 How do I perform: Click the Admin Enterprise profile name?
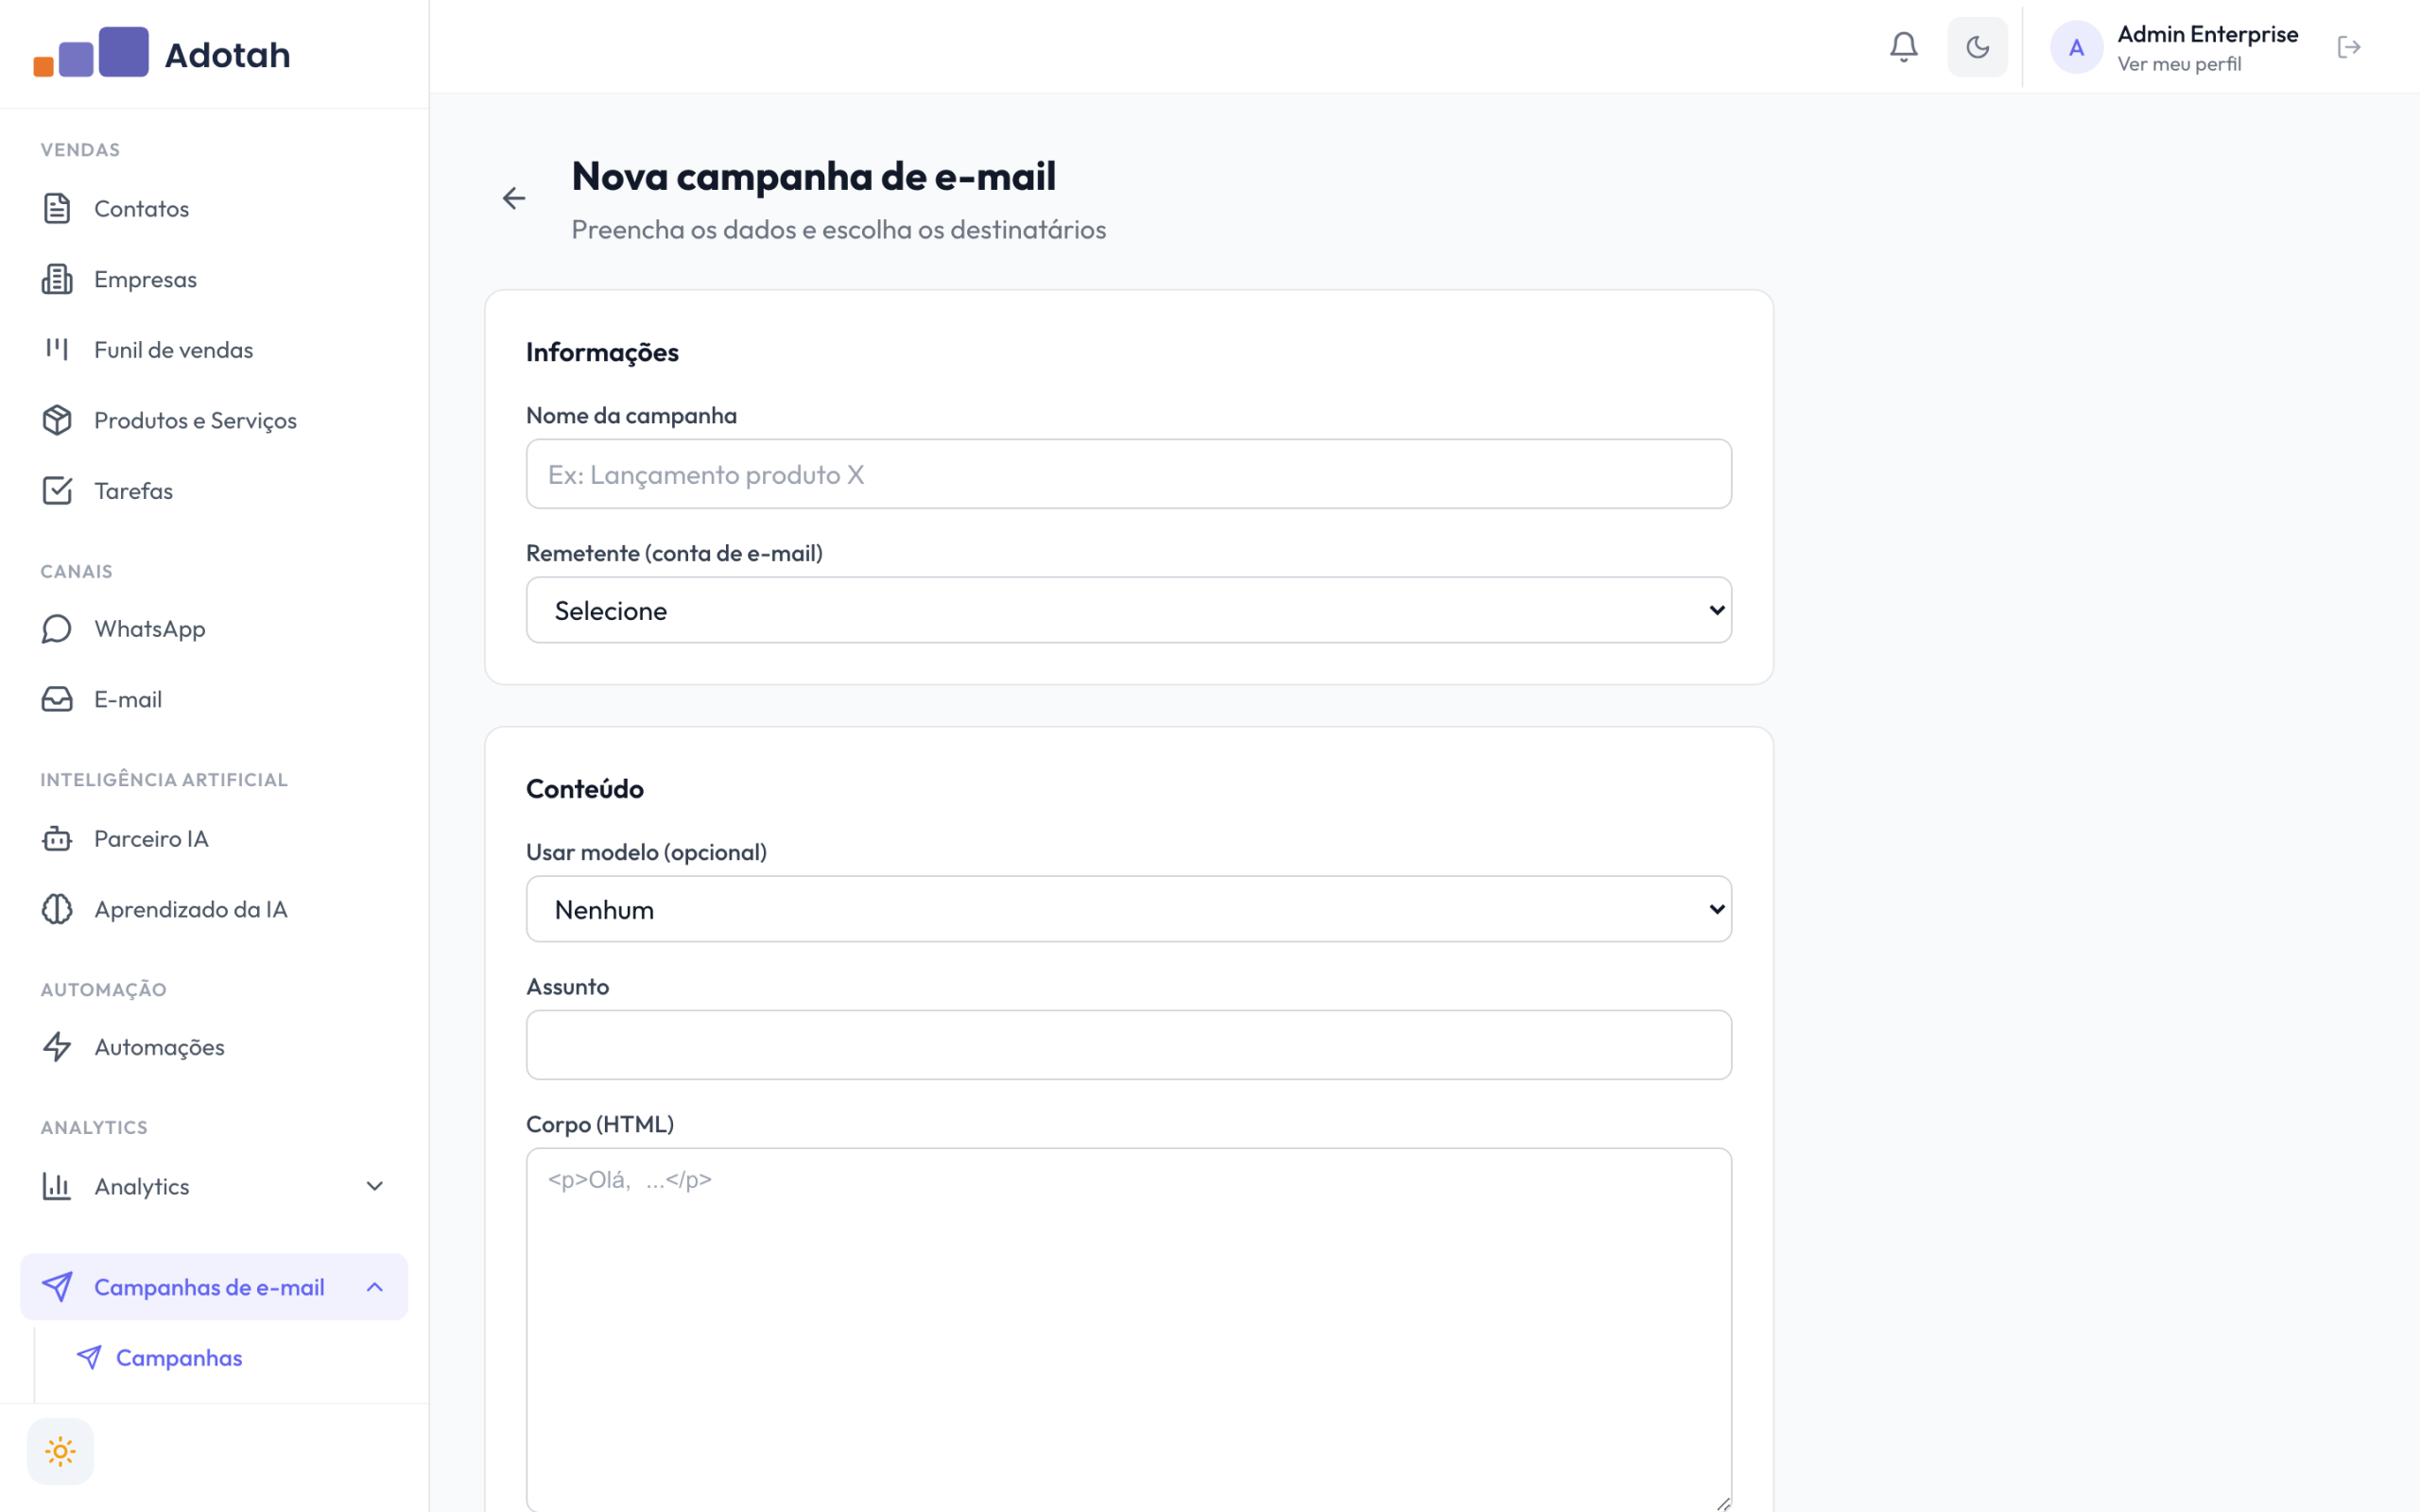pyautogui.click(x=2208, y=34)
